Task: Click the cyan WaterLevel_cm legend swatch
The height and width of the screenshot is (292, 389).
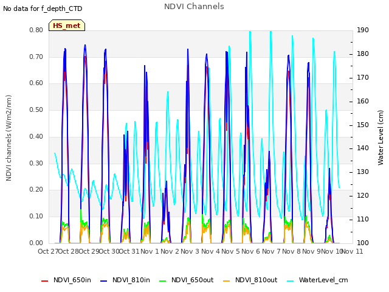Action: (290, 281)
